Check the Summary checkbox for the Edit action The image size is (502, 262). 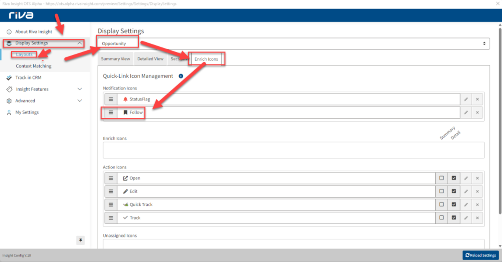click(x=441, y=191)
